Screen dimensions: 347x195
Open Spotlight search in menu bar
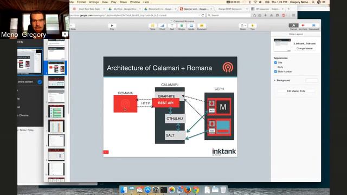313,2
